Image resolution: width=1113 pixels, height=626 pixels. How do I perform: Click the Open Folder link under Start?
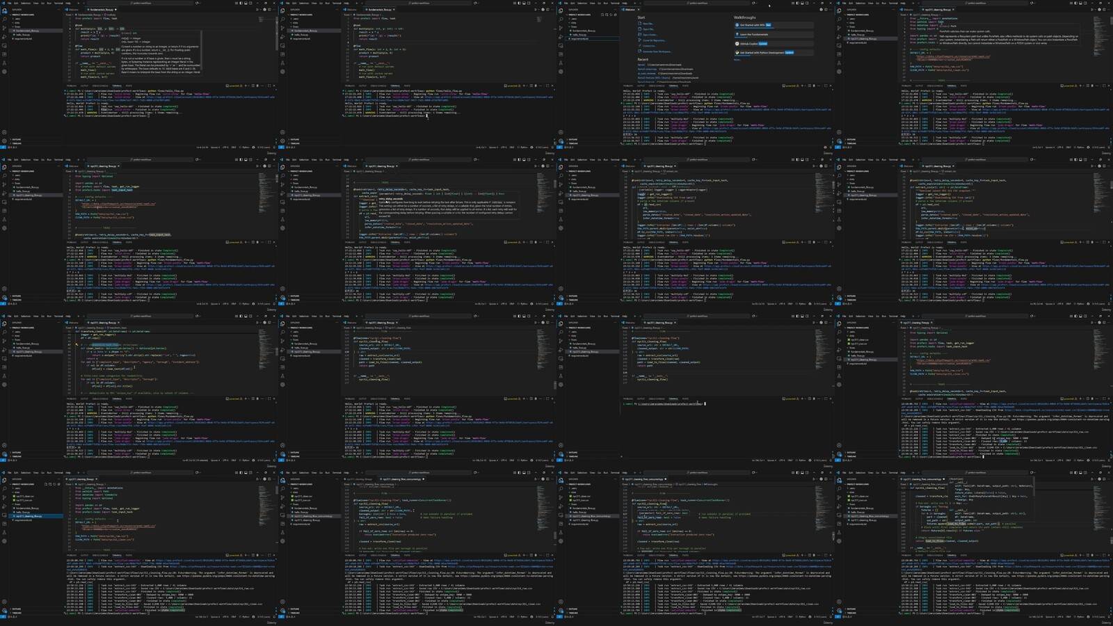coord(650,35)
